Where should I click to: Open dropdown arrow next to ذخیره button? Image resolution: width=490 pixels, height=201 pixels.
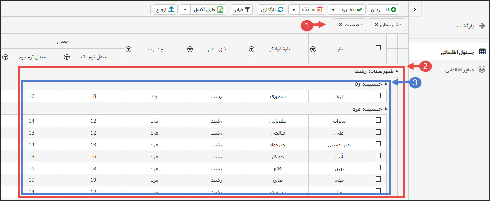point(332,10)
